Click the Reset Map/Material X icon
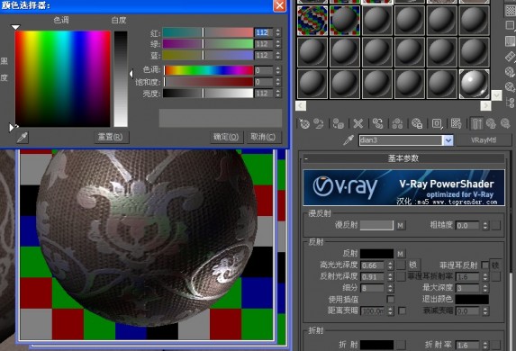 click(x=358, y=123)
